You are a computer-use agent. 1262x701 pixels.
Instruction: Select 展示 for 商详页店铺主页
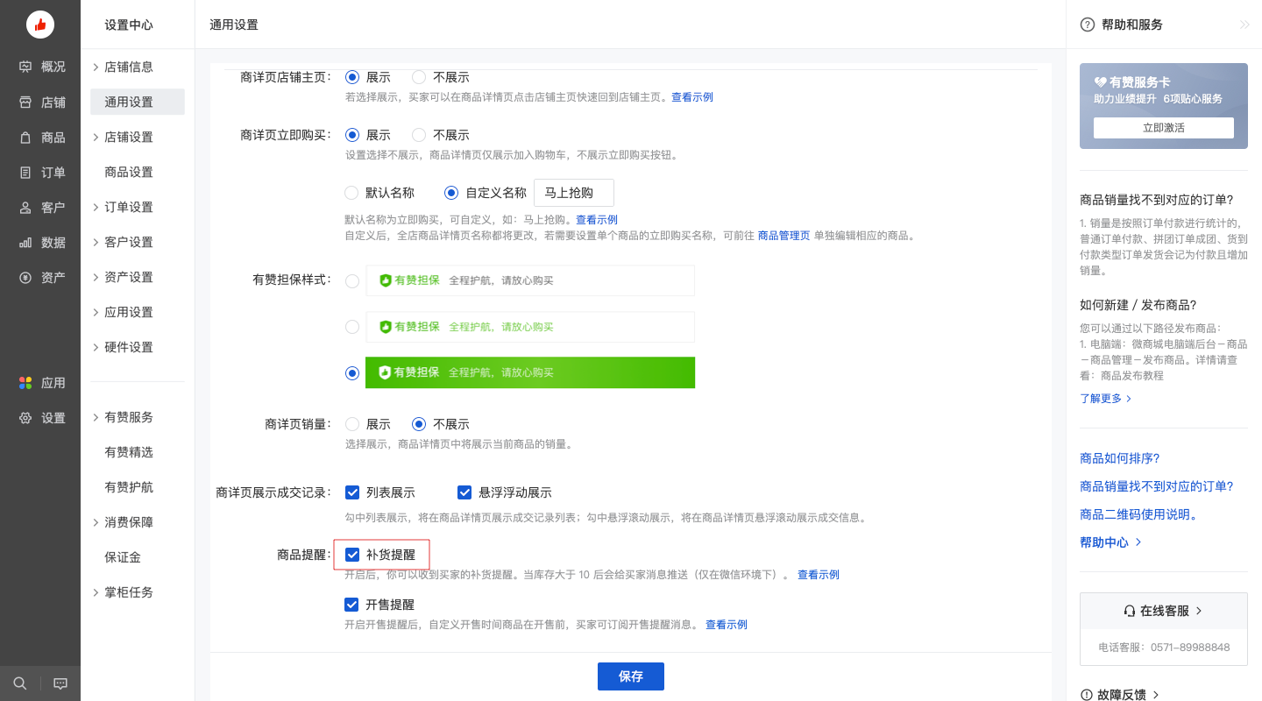(x=352, y=76)
